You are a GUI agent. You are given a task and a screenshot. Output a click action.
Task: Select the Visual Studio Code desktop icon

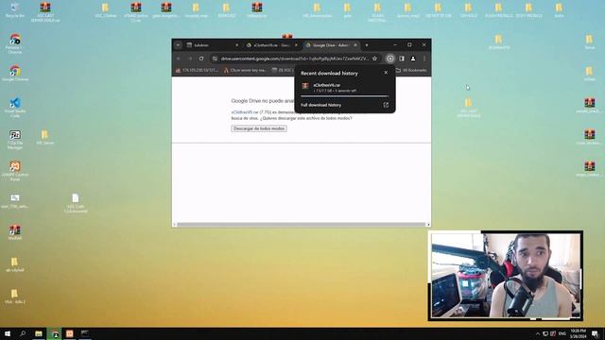click(15, 107)
